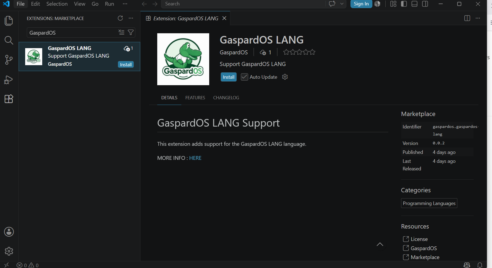Open the extension filter funnel
The height and width of the screenshot is (268, 492).
[131, 32]
